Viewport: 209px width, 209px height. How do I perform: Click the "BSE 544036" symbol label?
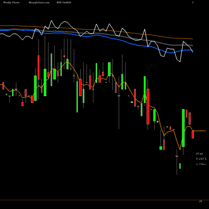click(64, 3)
